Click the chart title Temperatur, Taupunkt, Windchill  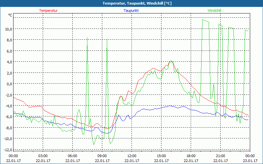(137, 3)
